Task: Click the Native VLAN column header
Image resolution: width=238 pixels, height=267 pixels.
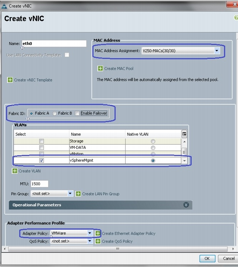Action: pyautogui.click(x=153, y=134)
